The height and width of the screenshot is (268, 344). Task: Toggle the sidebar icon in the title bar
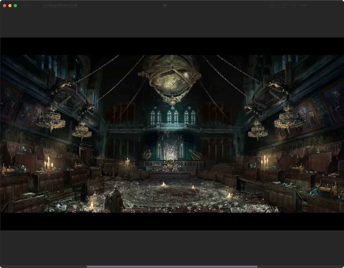[x=25, y=6]
